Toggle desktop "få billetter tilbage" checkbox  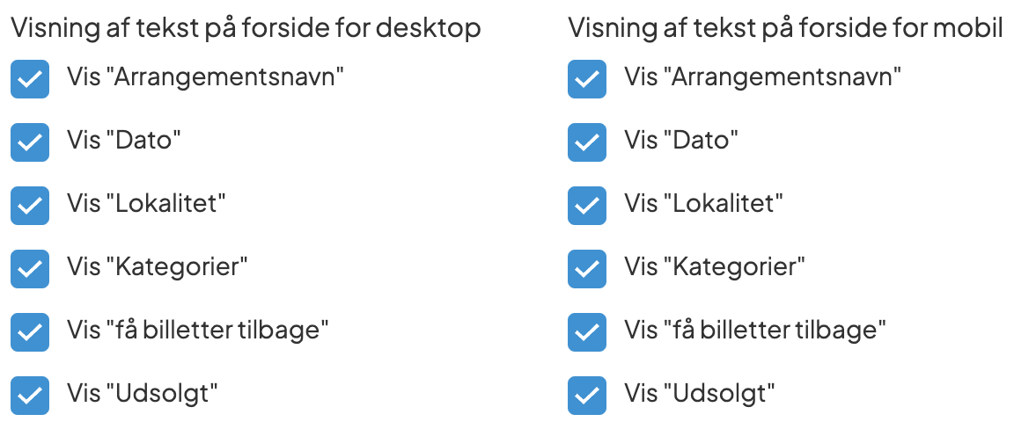(x=30, y=332)
